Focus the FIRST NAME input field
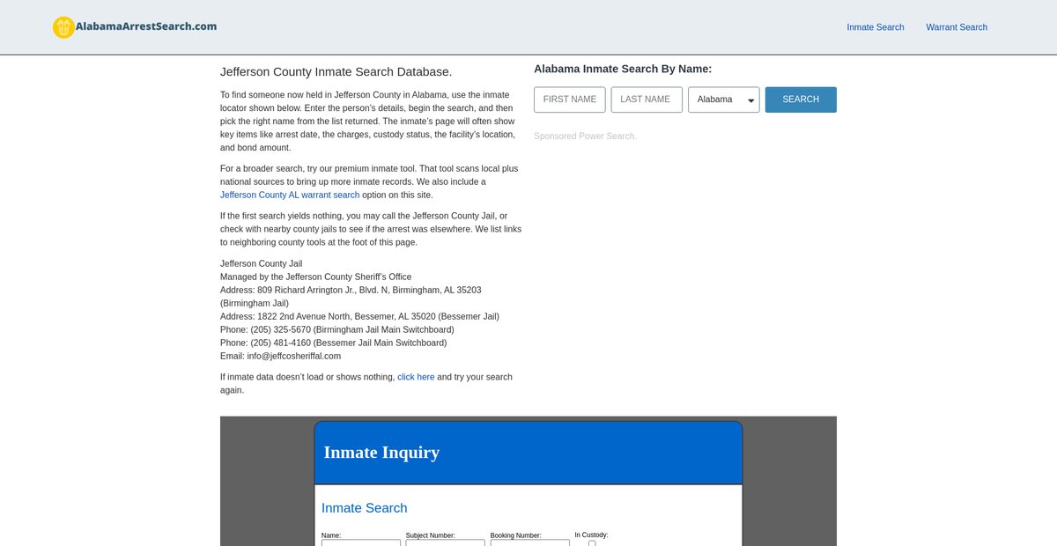The image size is (1057, 546). [x=570, y=100]
